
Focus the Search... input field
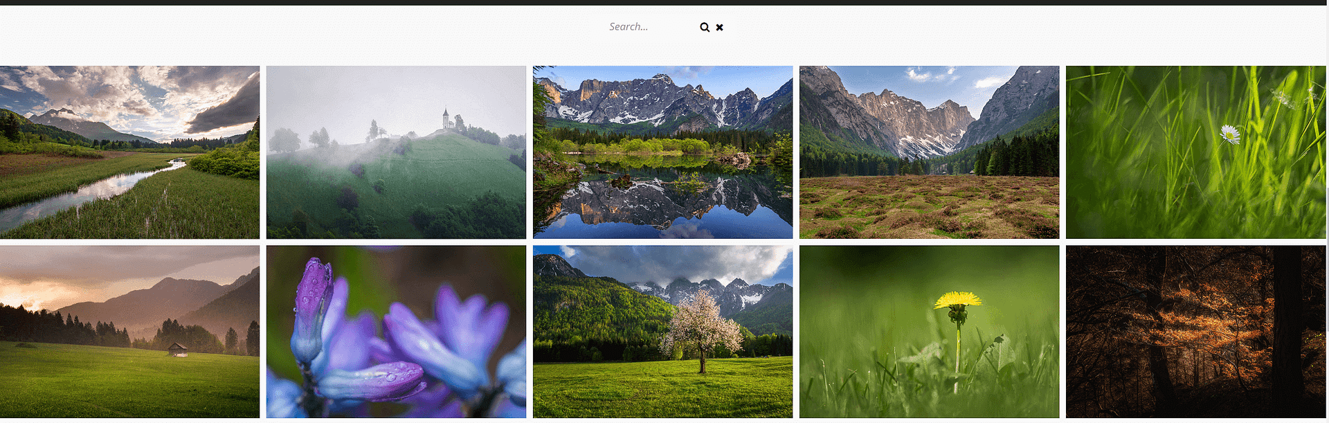pos(651,27)
